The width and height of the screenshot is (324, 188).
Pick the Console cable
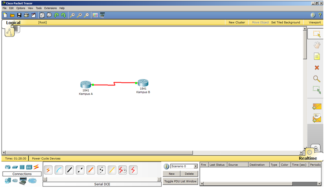point(59,170)
